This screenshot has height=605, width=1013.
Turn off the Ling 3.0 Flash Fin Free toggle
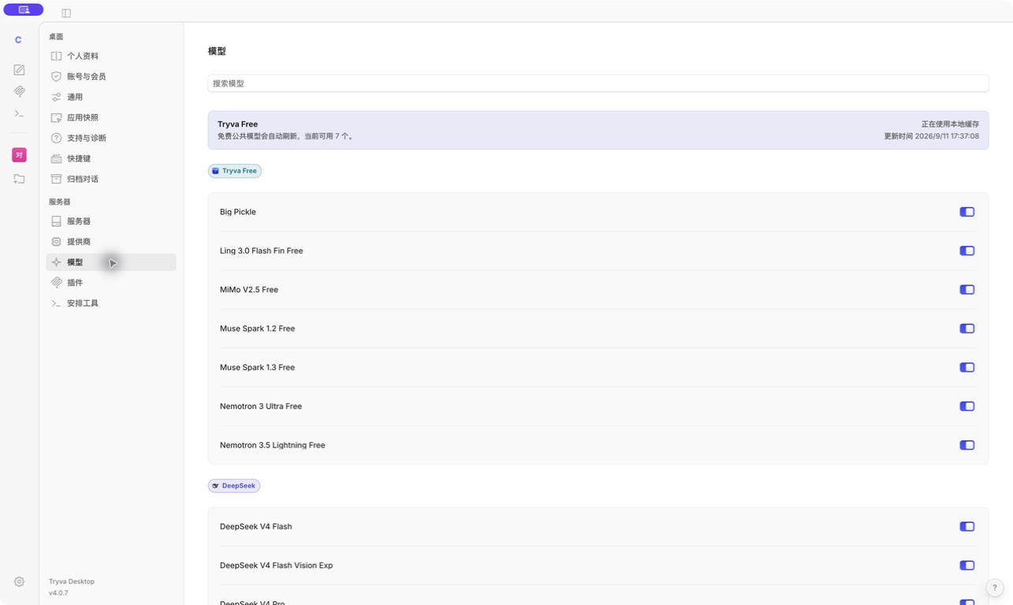coord(967,251)
